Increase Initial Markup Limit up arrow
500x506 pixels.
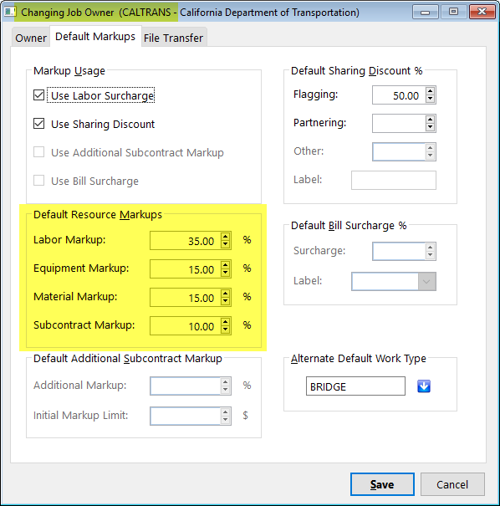(226, 412)
